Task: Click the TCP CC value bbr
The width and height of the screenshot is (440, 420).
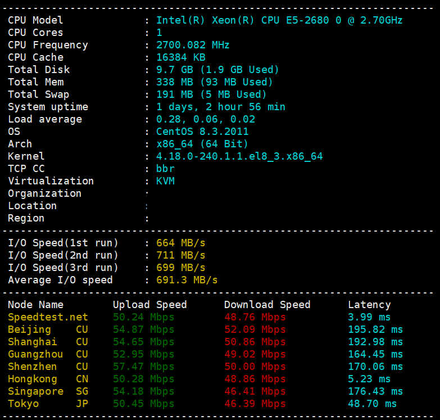Action: pos(165,169)
